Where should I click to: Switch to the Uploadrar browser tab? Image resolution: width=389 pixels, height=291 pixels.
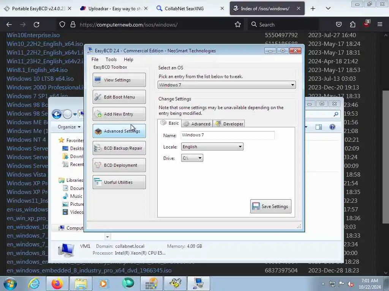point(111,8)
